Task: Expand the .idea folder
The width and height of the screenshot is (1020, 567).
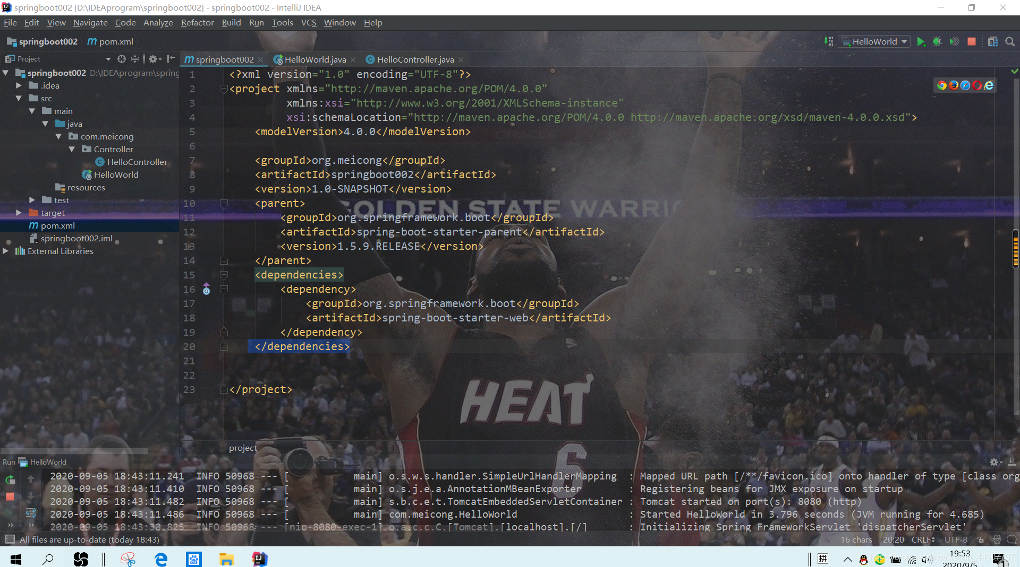Action: coord(19,85)
